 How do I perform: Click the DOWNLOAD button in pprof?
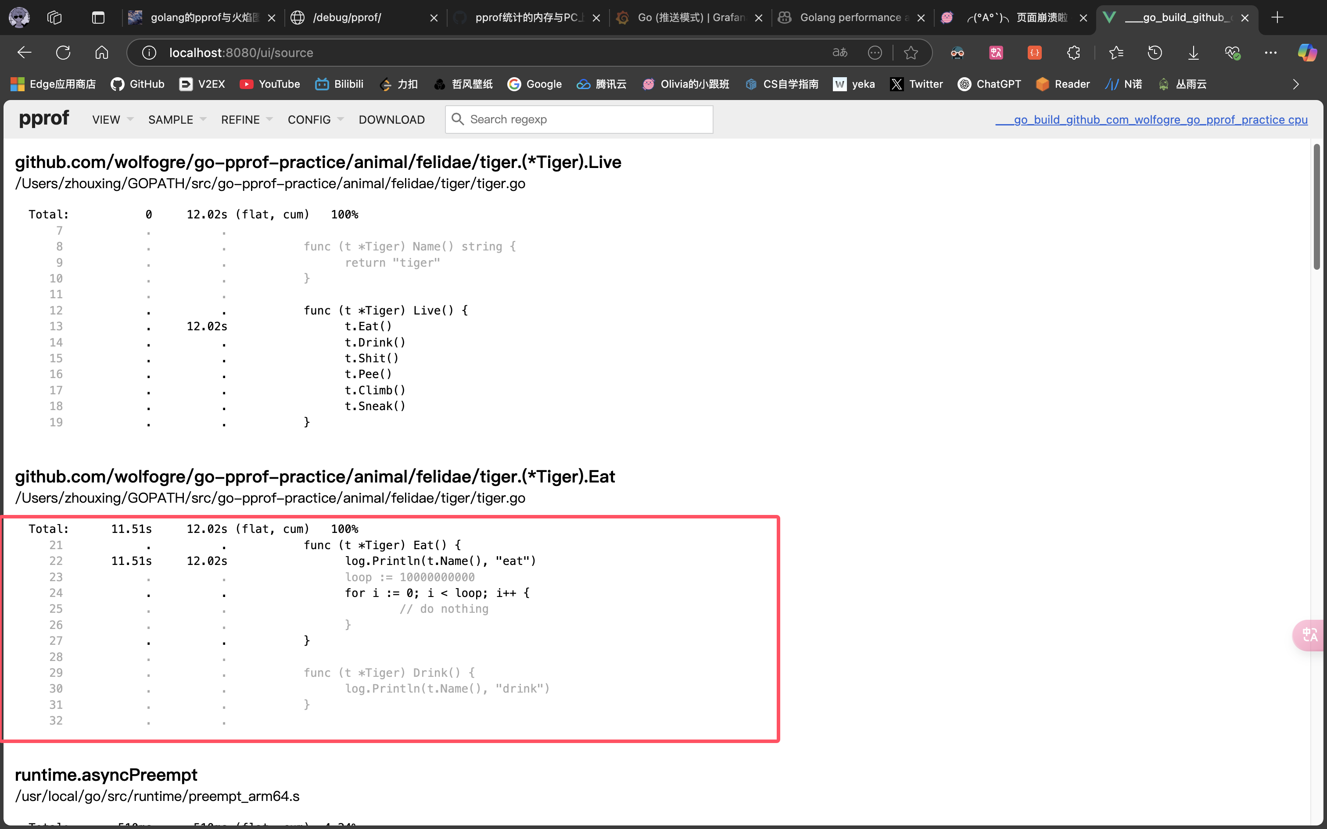click(x=391, y=119)
